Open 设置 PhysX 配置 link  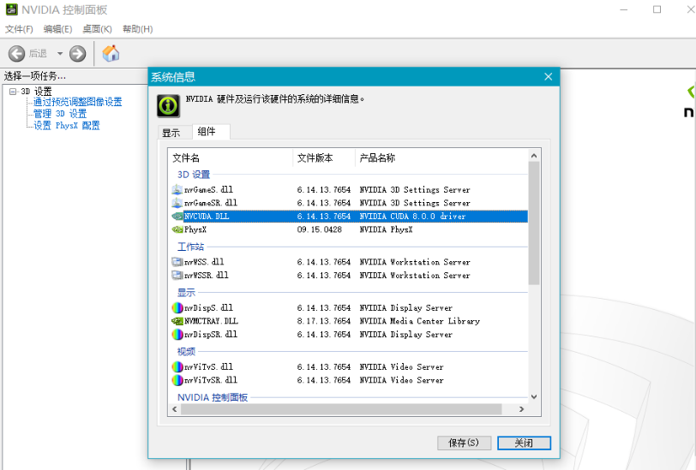point(67,126)
